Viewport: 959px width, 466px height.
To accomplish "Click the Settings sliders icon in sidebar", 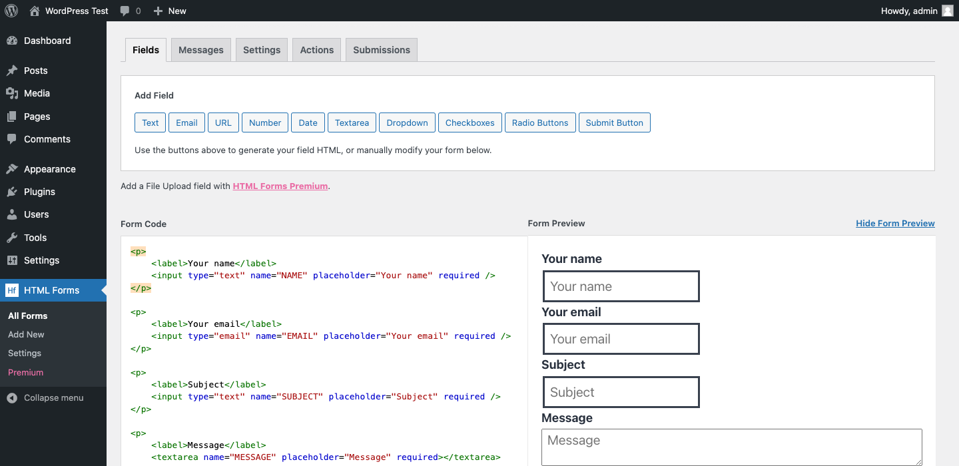I will (12, 260).
